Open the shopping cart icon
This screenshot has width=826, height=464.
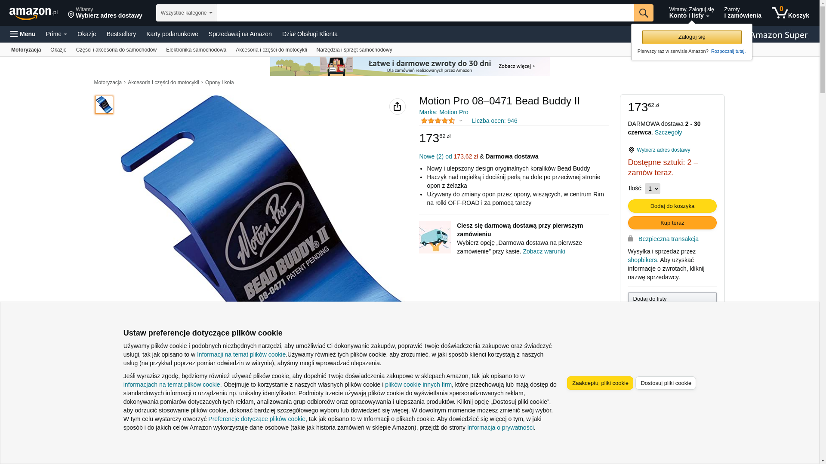790,13
